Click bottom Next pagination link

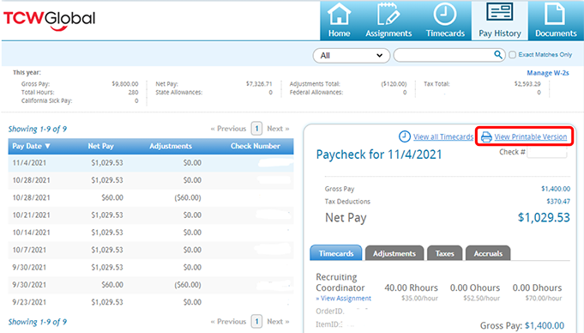tap(278, 322)
